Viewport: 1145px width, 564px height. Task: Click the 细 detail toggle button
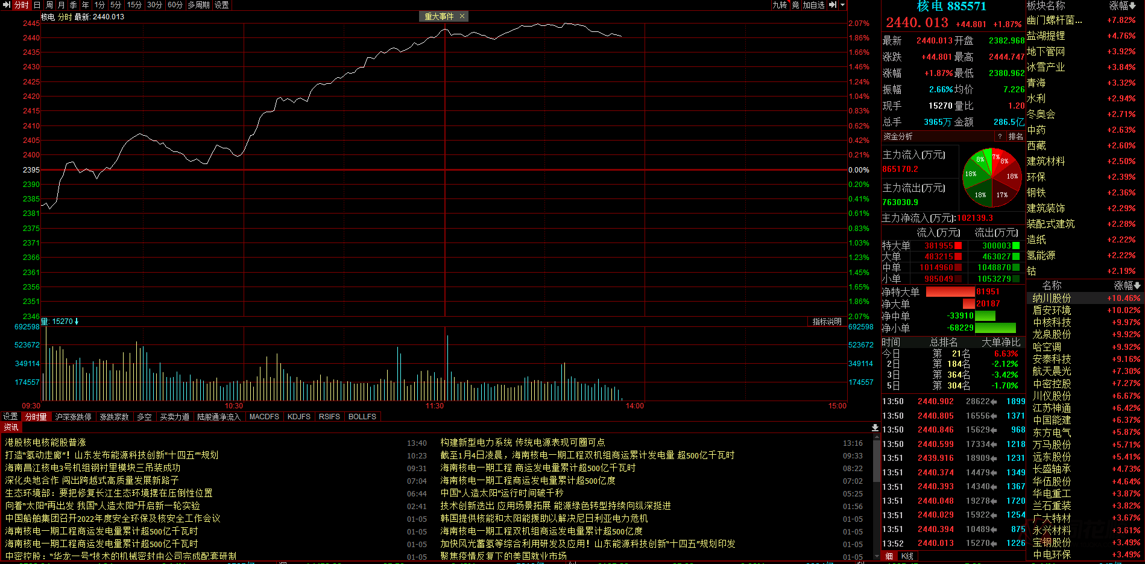[x=889, y=556]
